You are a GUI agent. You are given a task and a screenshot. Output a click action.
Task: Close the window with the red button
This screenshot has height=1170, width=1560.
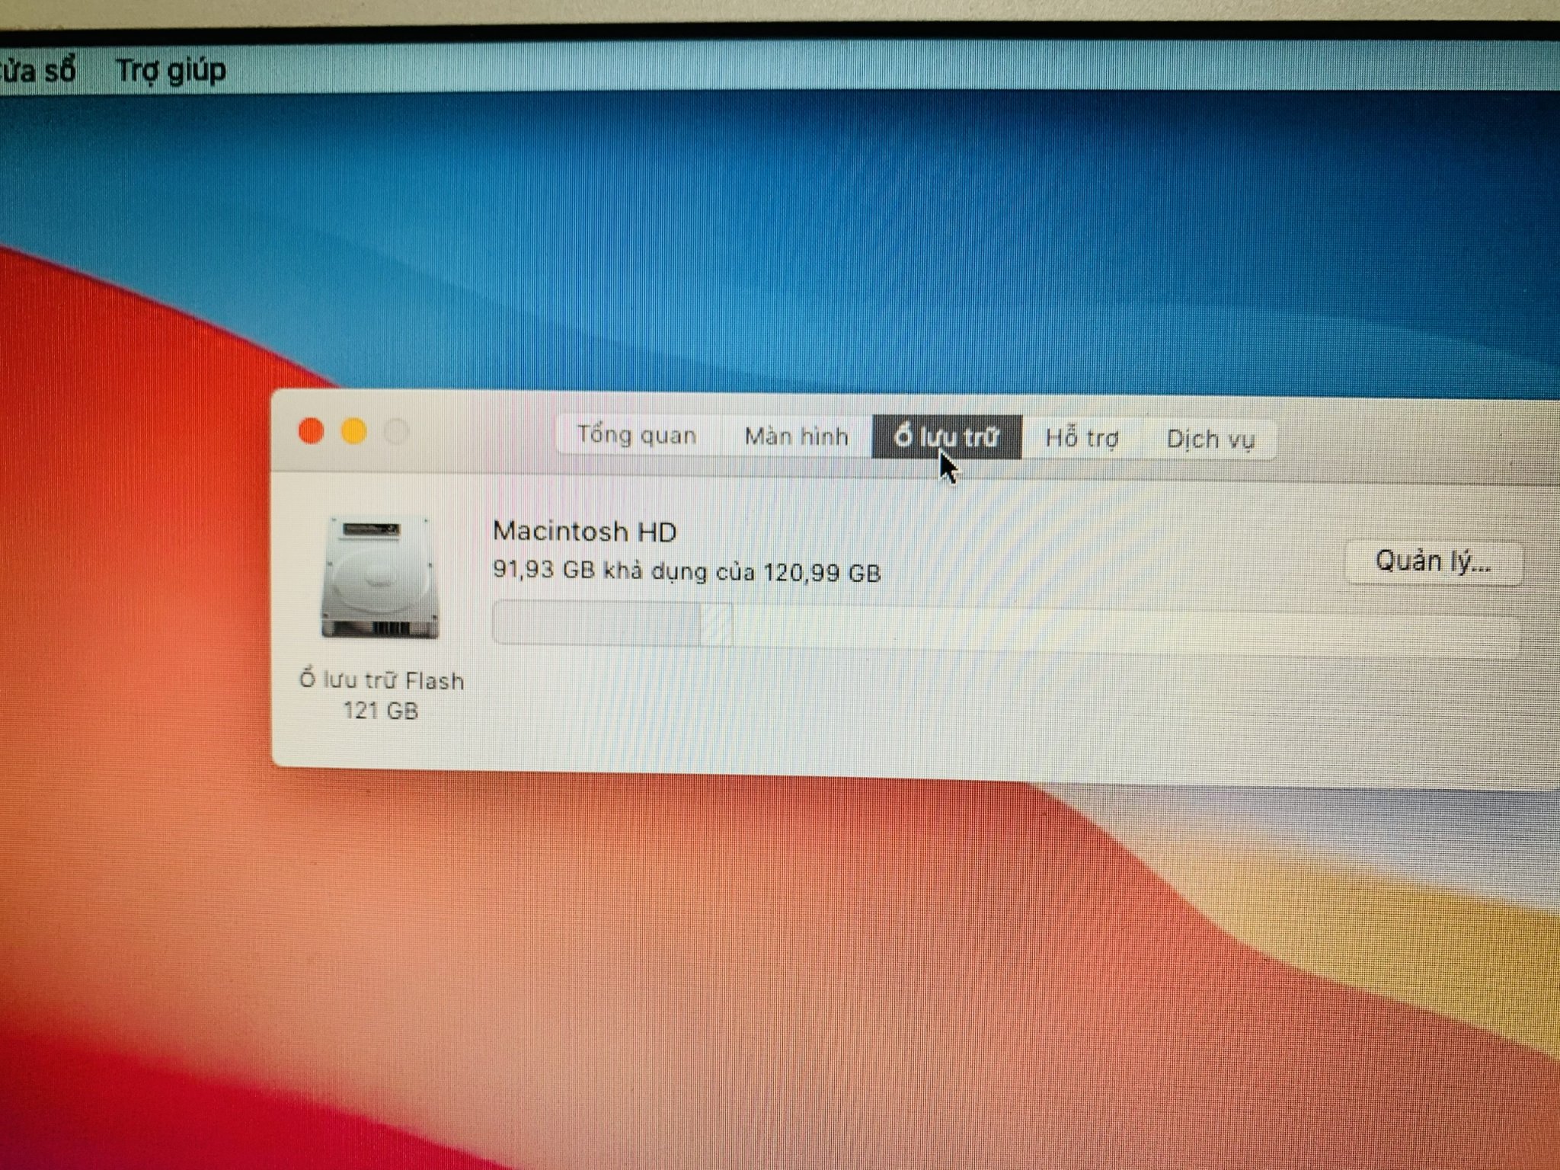[x=311, y=431]
